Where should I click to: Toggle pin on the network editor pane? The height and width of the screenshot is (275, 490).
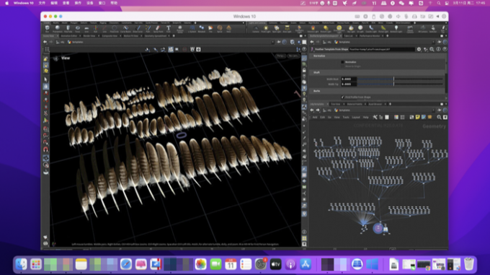(x=440, y=110)
